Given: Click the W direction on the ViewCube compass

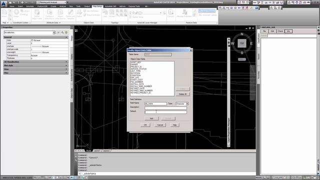Looking at the screenshot, I should point(232,43).
